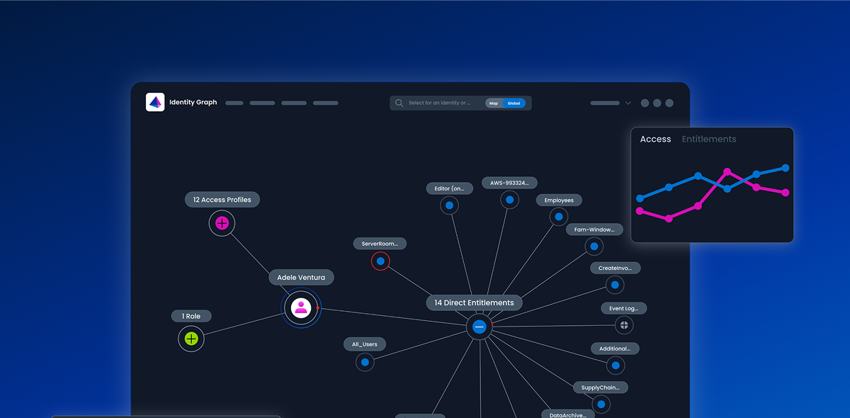Click the Identity Graph triangle logo icon
The width and height of the screenshot is (850, 418).
click(154, 102)
